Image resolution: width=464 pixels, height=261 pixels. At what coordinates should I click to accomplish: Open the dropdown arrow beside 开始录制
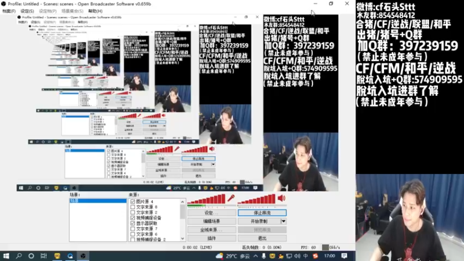284,221
